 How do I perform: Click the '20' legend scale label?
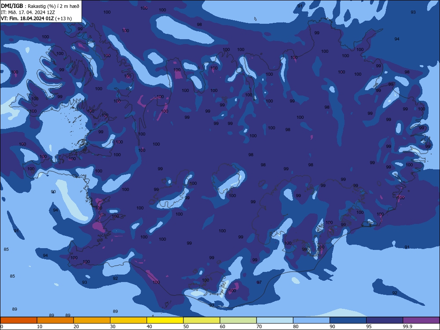[x=76, y=326]
